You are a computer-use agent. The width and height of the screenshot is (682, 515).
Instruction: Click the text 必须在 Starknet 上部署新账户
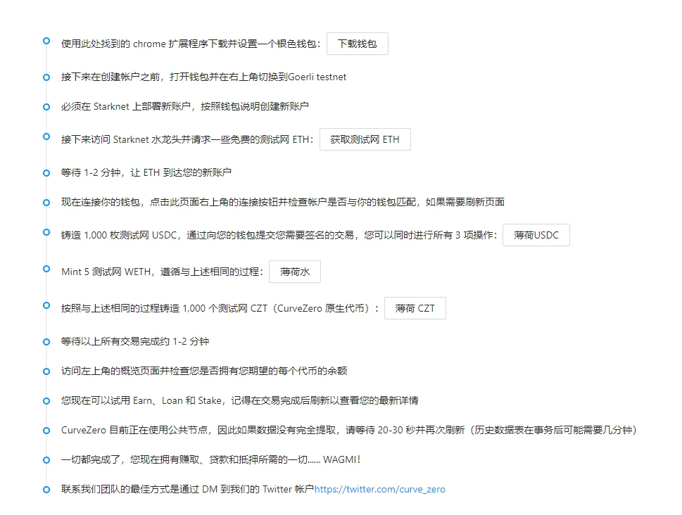pyautogui.click(x=185, y=106)
